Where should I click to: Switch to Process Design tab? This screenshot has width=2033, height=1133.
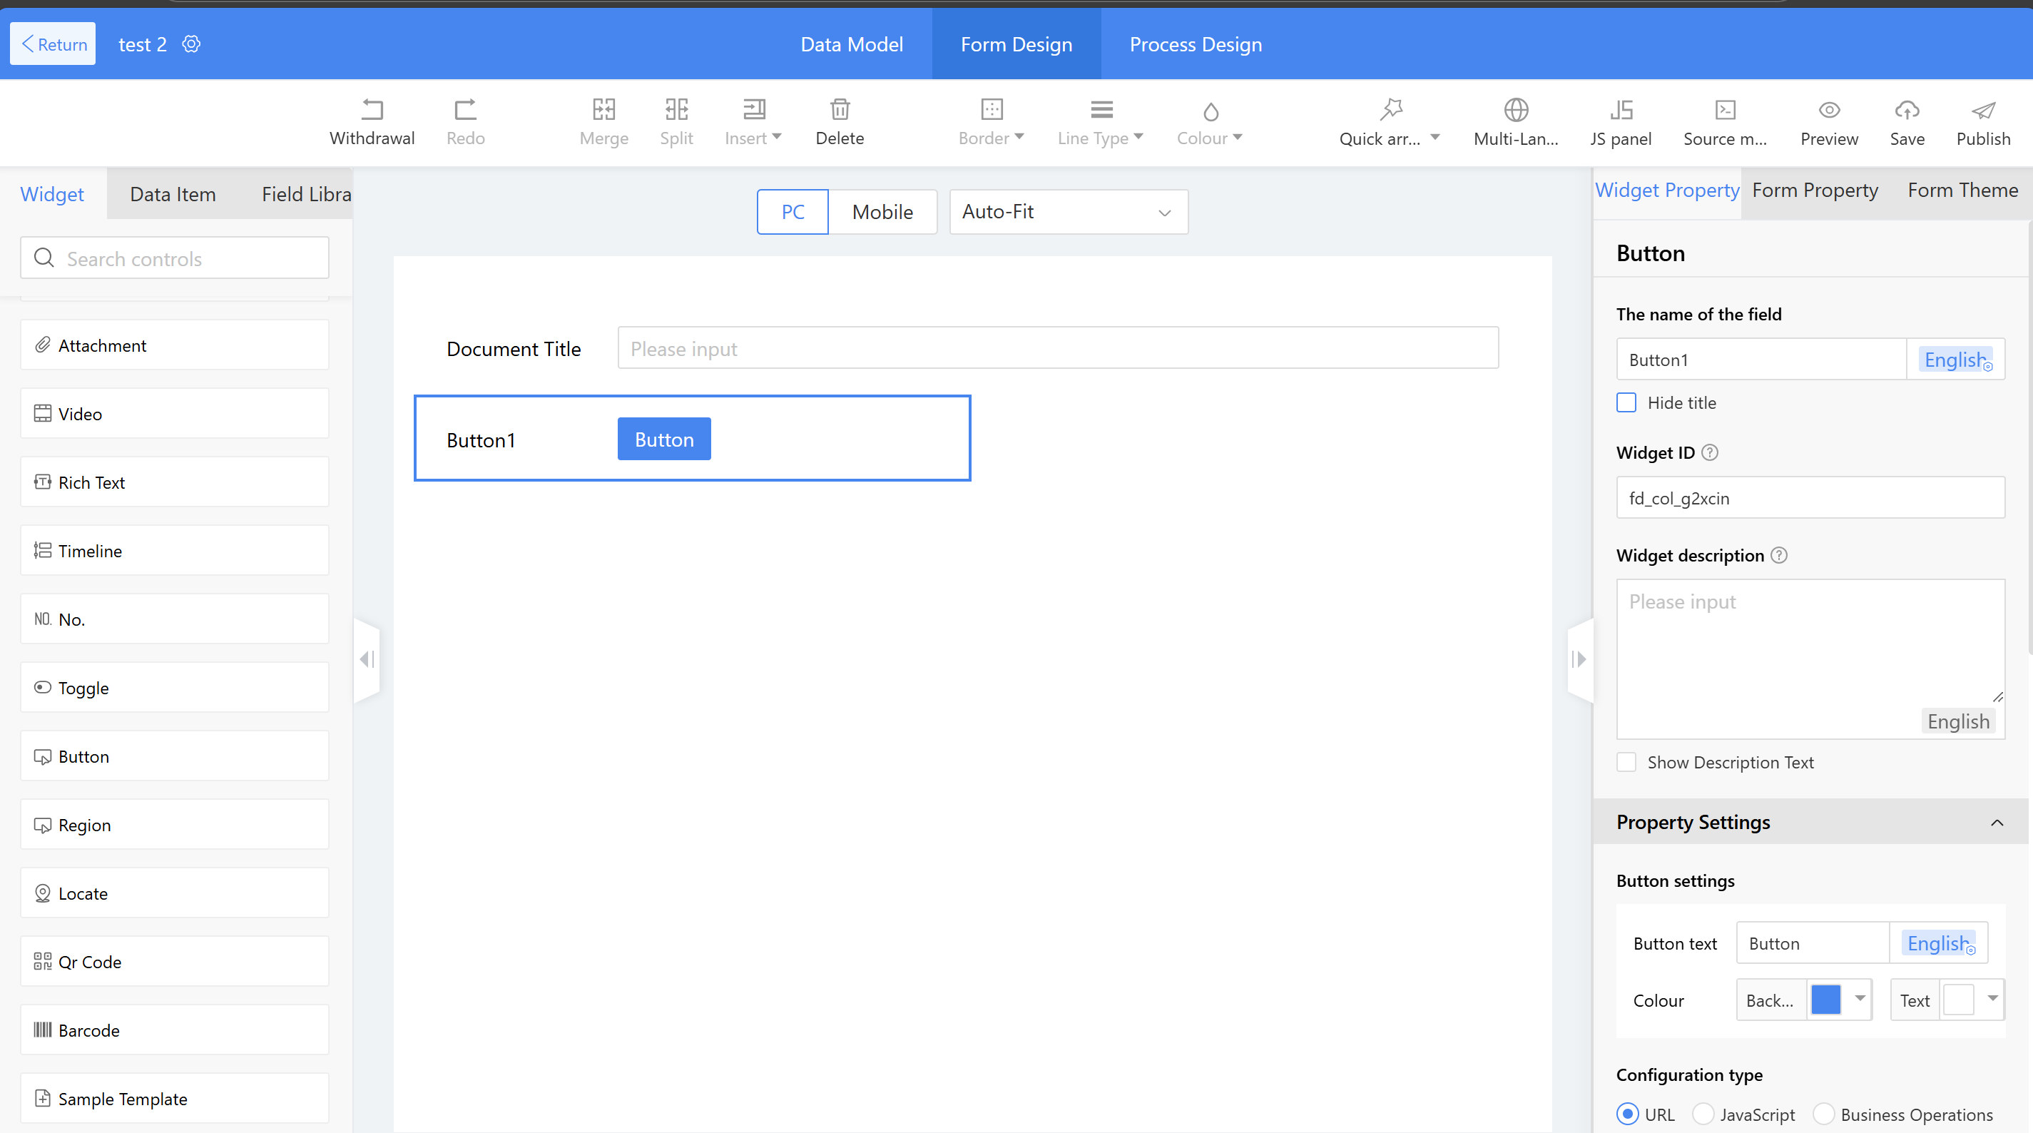point(1195,44)
